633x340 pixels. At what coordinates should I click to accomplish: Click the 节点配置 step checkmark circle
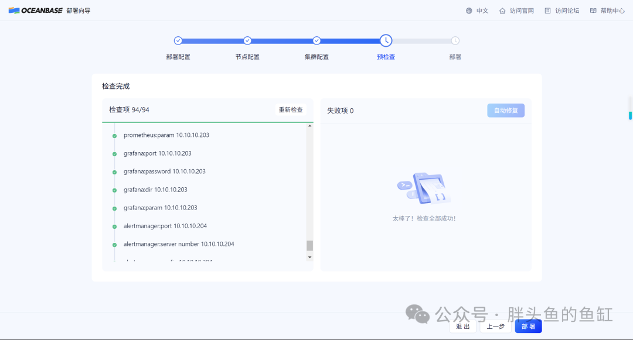click(247, 41)
